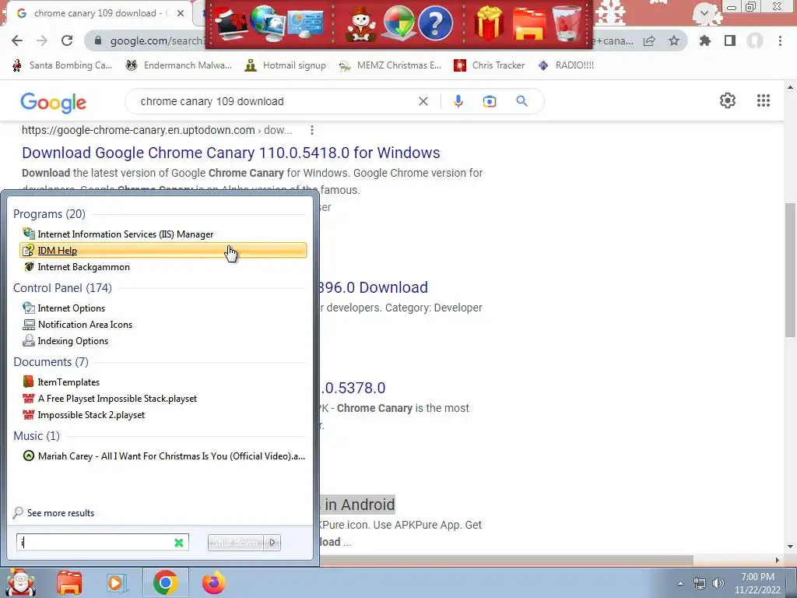Play Mariah Carey All I Want For Christmas
Viewport: 797px width, 598px height.
(163, 456)
